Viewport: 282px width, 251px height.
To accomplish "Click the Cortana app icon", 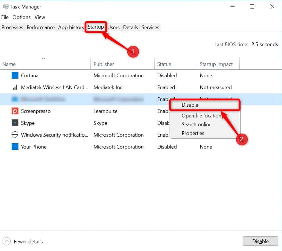I will (15, 75).
